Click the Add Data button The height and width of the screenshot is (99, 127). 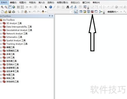point(43,12)
